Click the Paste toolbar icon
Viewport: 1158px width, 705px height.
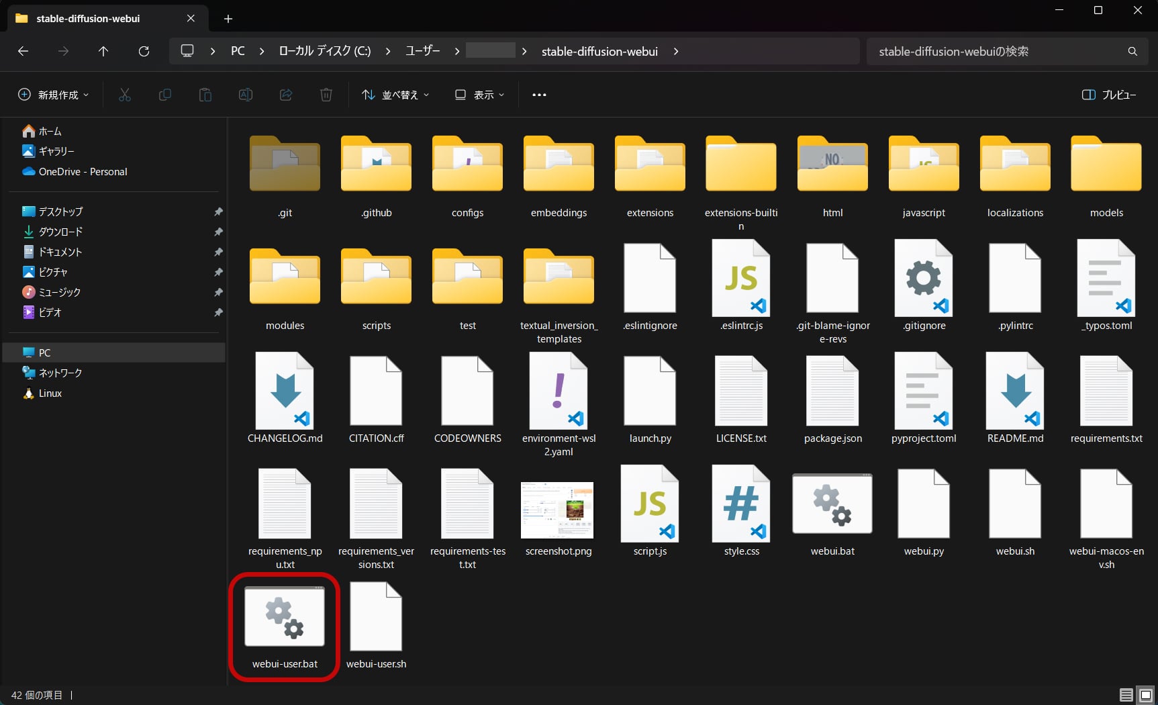(205, 95)
